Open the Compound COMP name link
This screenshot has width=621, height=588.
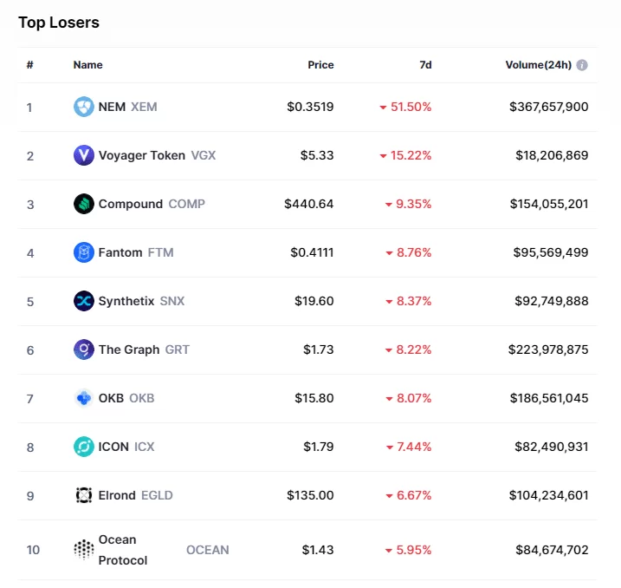(x=152, y=204)
